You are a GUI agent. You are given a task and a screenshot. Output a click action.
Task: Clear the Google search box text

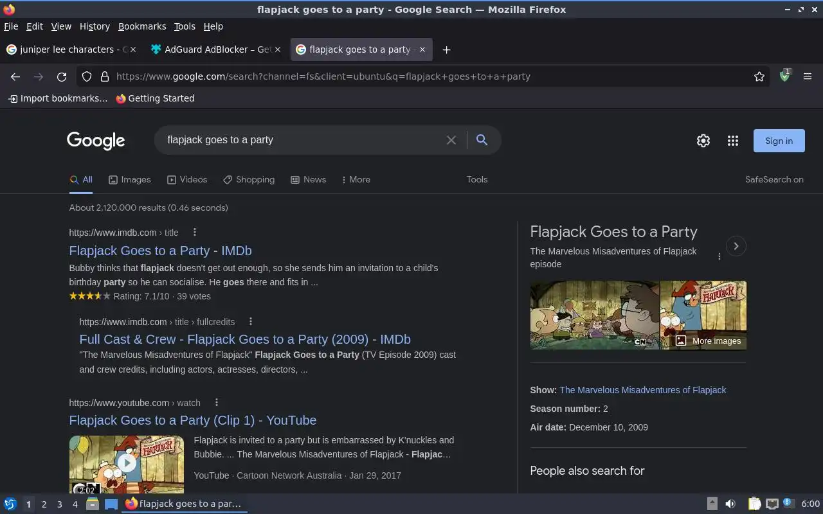pyautogui.click(x=451, y=140)
